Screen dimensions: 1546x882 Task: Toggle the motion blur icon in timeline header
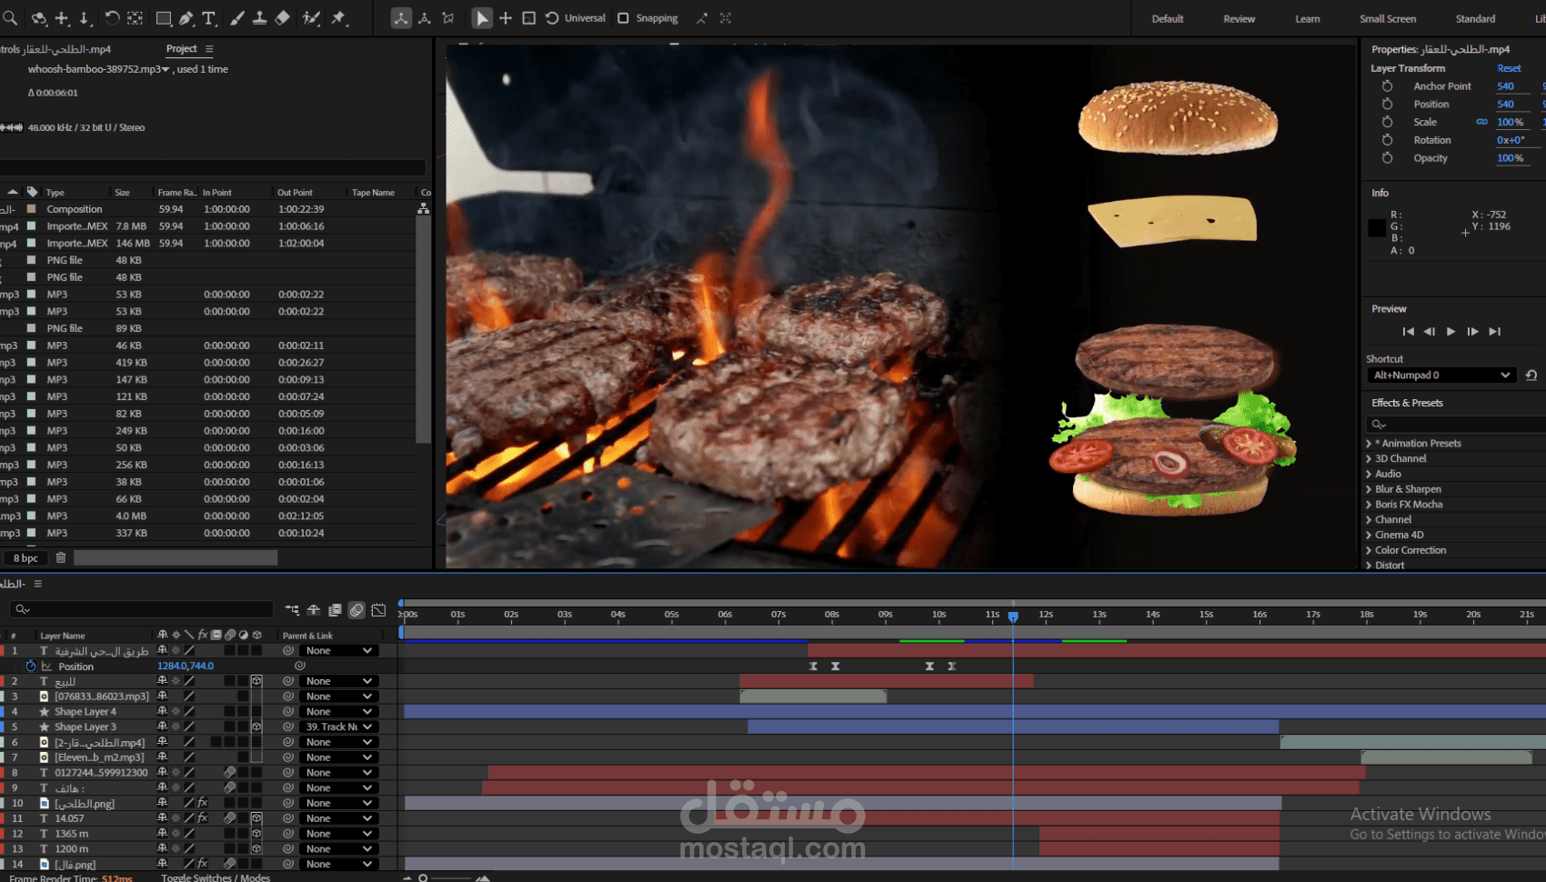(x=356, y=609)
